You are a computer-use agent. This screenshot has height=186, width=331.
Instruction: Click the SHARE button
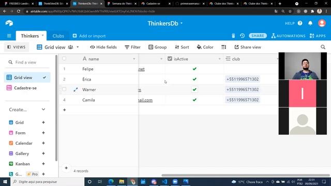[258, 36]
